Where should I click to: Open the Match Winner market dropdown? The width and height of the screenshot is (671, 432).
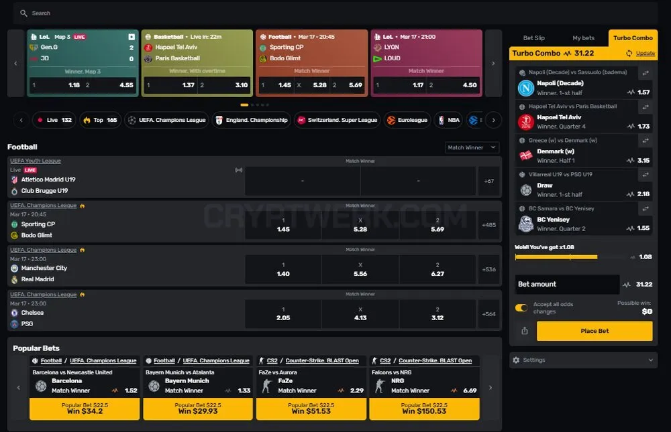(472, 147)
